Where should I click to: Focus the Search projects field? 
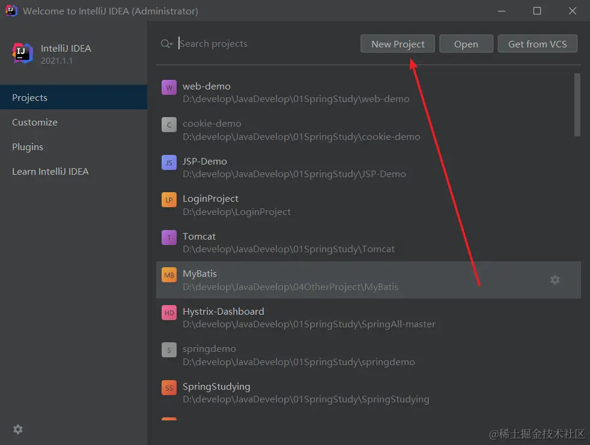[267, 44]
